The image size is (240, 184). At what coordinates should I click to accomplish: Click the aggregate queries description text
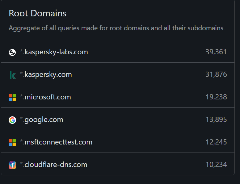tap(117, 28)
